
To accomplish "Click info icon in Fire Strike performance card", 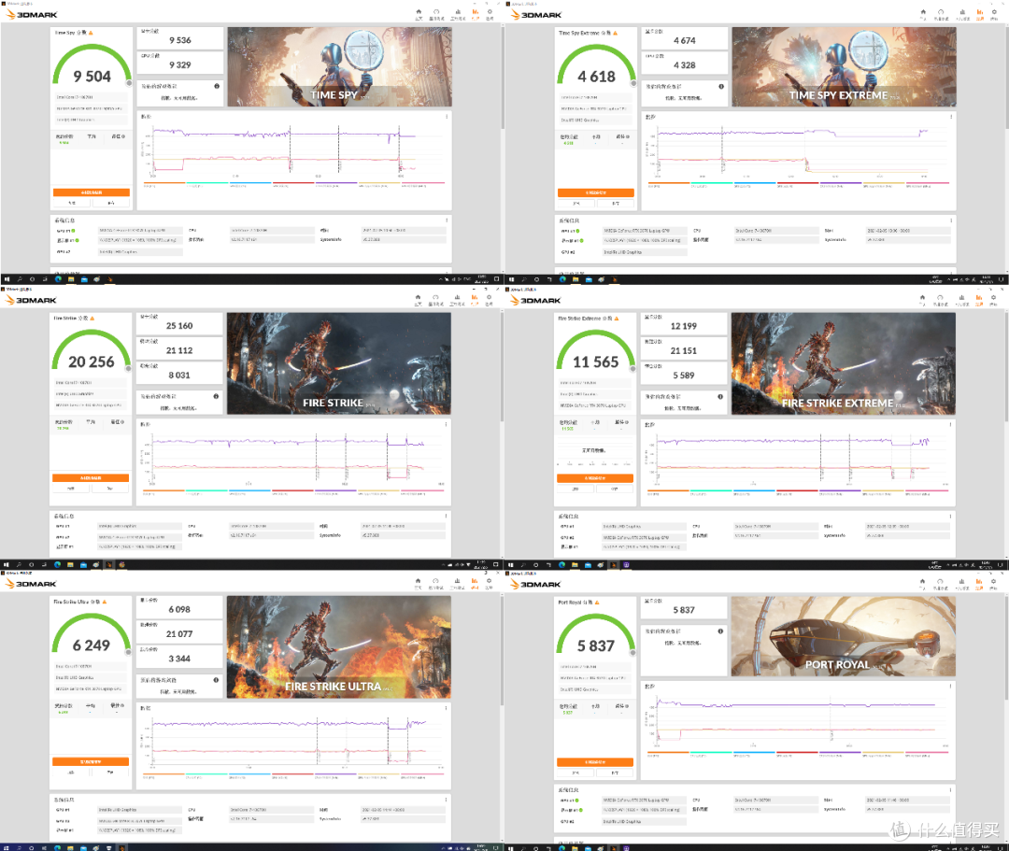I will [x=216, y=396].
